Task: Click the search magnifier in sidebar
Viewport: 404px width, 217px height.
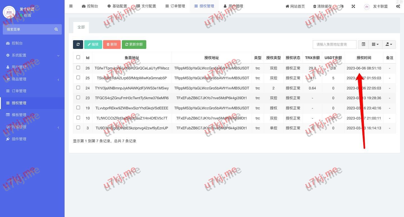Action: 56,30
